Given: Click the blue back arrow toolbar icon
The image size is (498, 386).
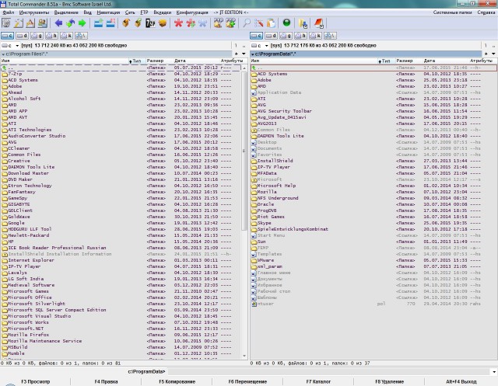Looking at the screenshot, I should point(58,23).
